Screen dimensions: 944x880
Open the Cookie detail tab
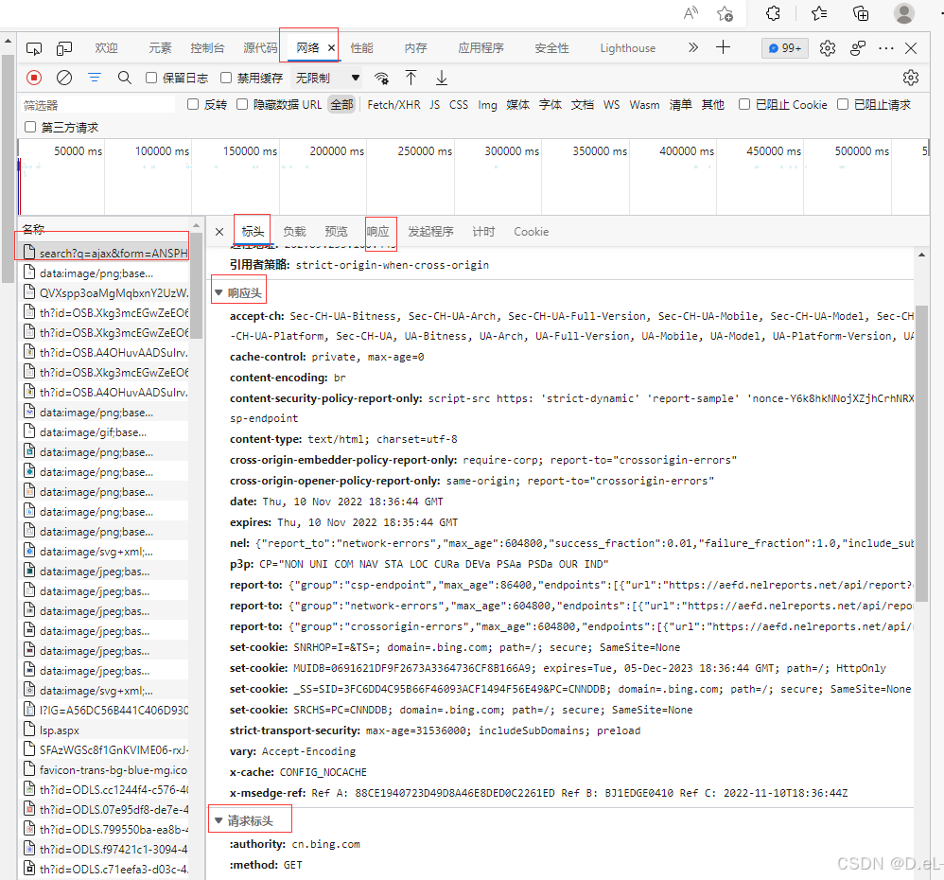[x=531, y=232]
